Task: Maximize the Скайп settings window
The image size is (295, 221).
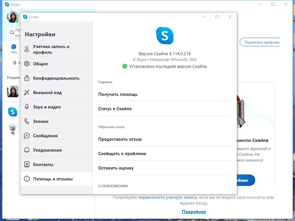Action: (x=217, y=17)
